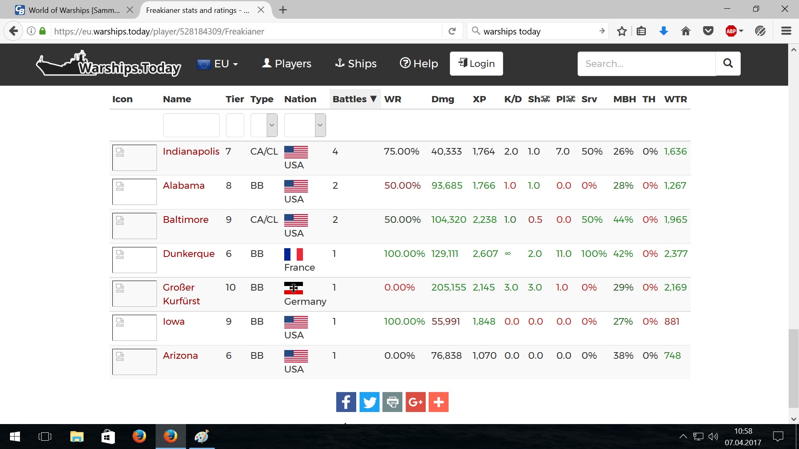Click the orange plus more-sharing icon
The width and height of the screenshot is (799, 449).
point(438,402)
